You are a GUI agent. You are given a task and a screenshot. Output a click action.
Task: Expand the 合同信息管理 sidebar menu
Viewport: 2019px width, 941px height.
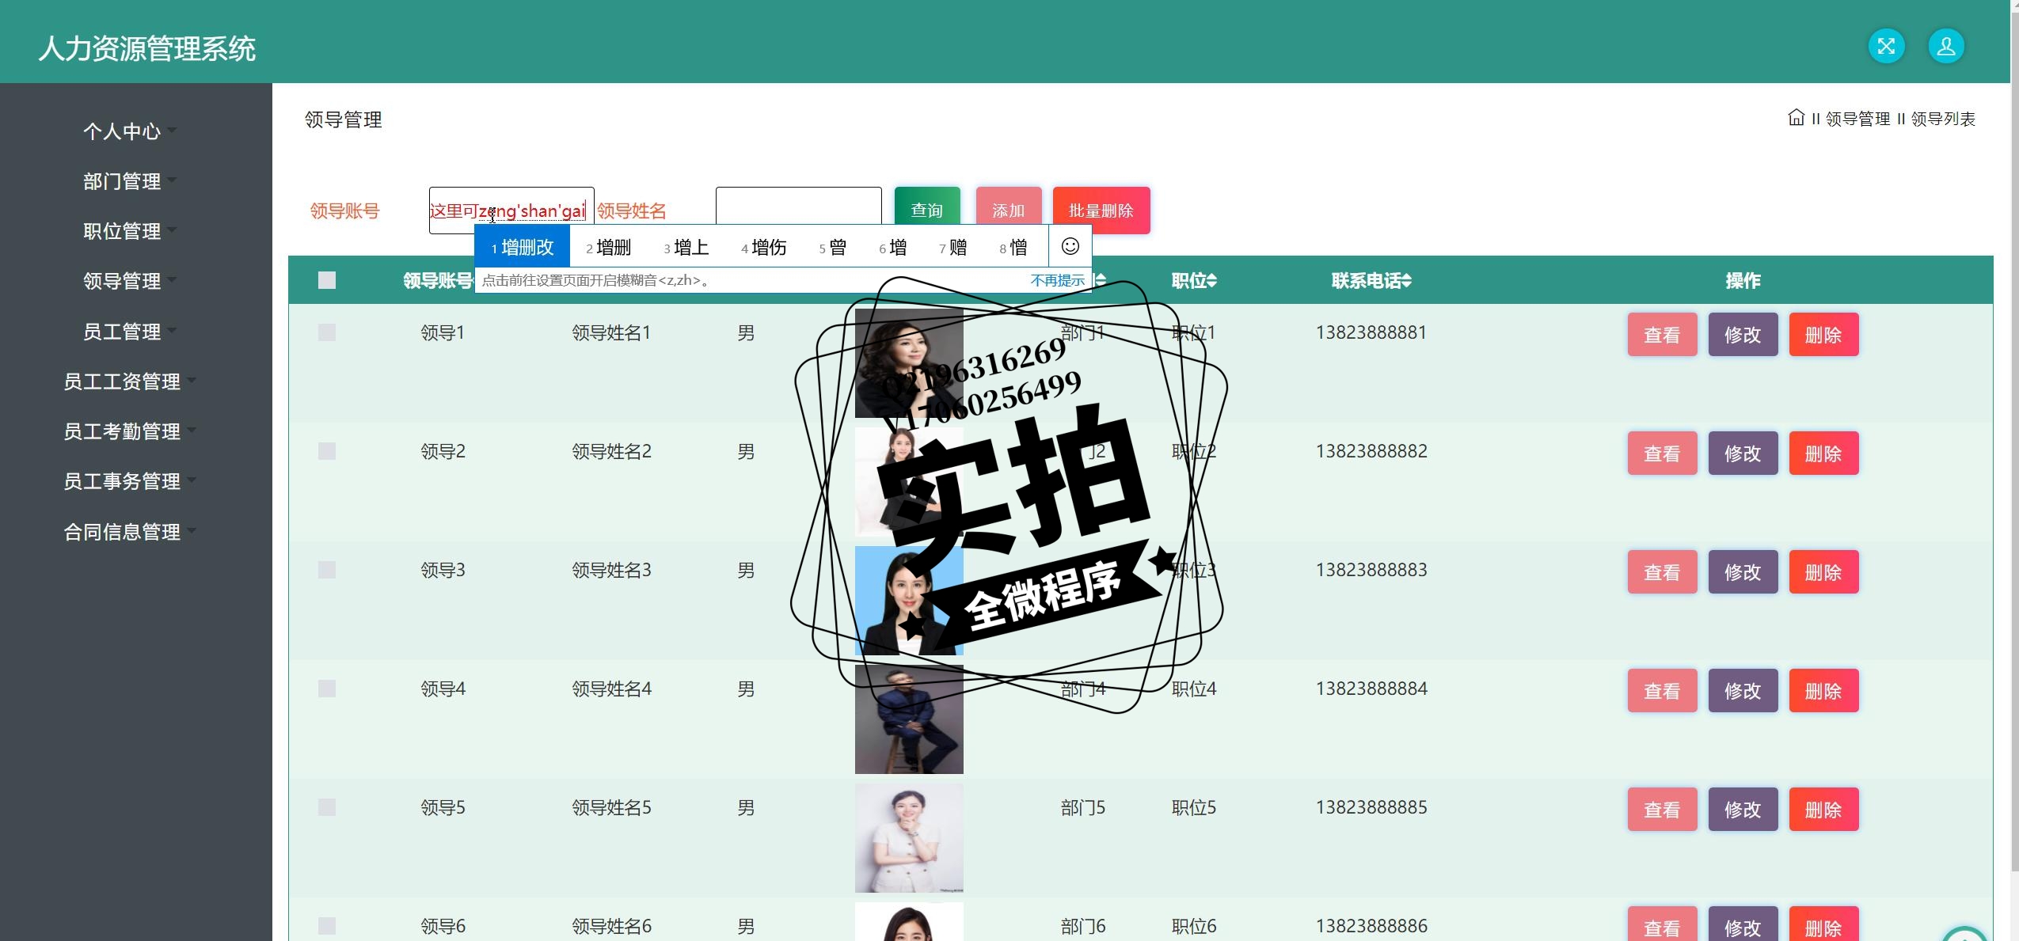(129, 532)
